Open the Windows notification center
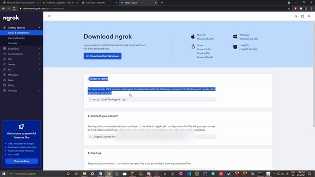The width and height of the screenshot is (315, 177). point(310,174)
